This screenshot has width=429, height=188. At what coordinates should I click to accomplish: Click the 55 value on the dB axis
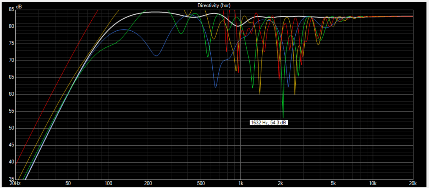coord(11,111)
